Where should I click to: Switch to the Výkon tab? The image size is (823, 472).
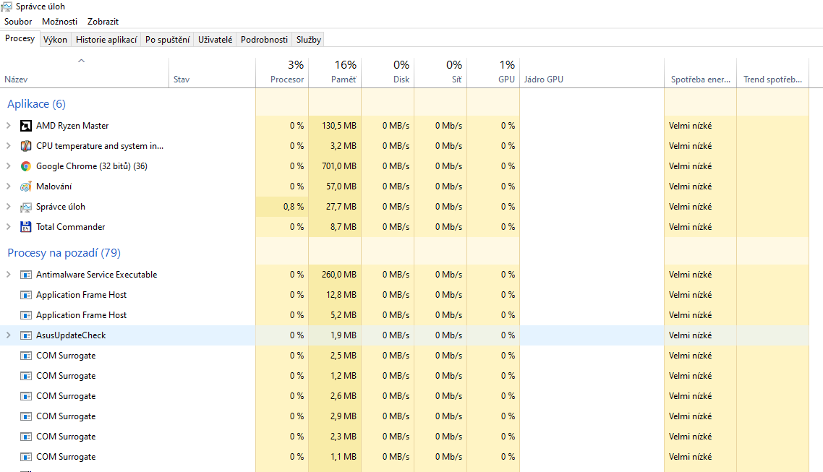click(x=55, y=40)
